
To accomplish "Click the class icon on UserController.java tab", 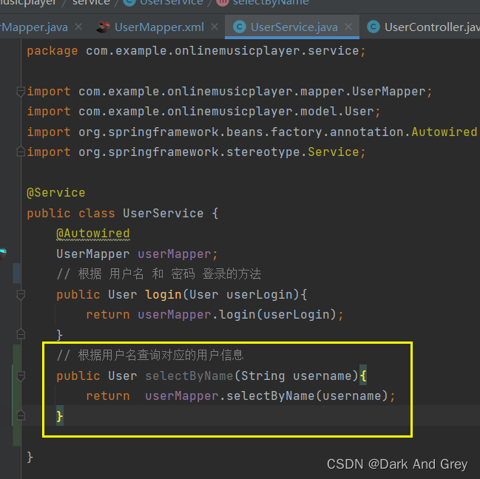I will point(373,27).
